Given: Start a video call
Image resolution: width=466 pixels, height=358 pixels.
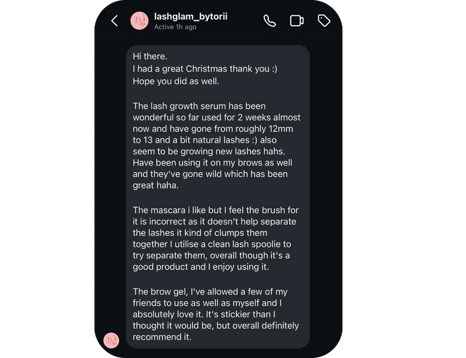Looking at the screenshot, I should point(296,21).
